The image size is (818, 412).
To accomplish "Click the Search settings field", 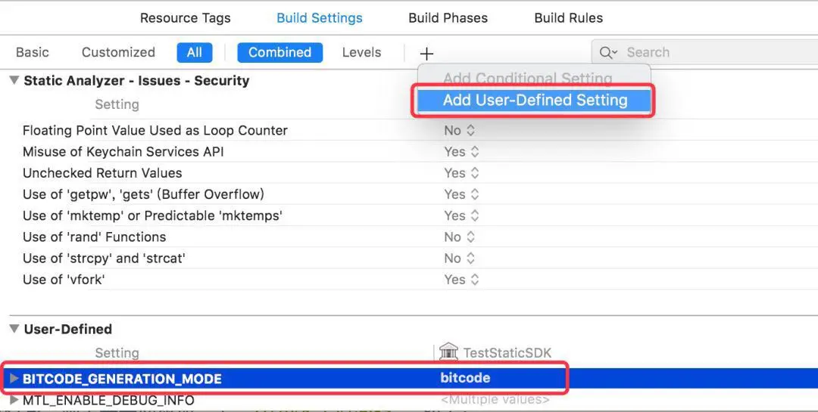I will click(705, 52).
